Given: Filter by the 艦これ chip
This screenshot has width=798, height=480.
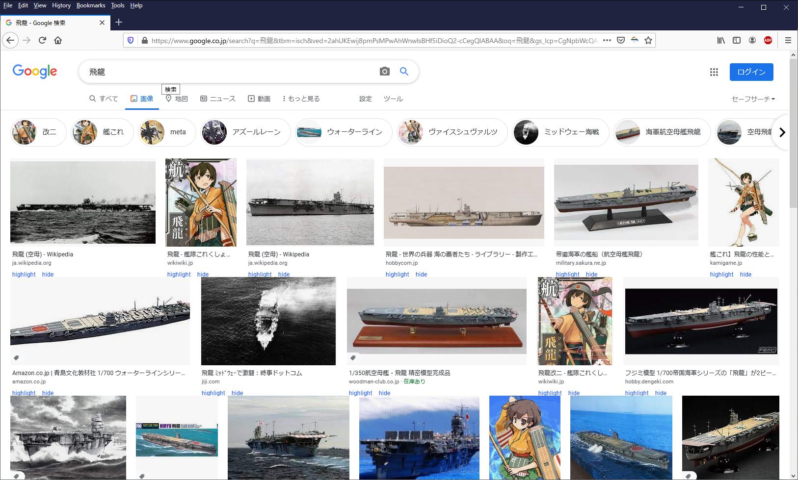Looking at the screenshot, I should [102, 132].
